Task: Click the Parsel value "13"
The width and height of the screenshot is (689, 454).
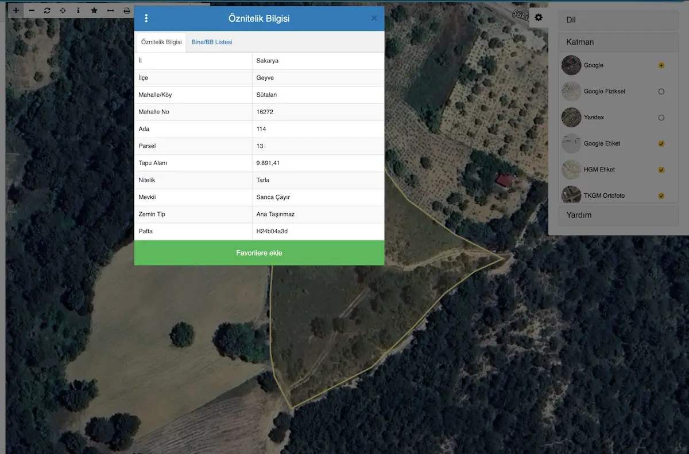Action: pos(260,146)
